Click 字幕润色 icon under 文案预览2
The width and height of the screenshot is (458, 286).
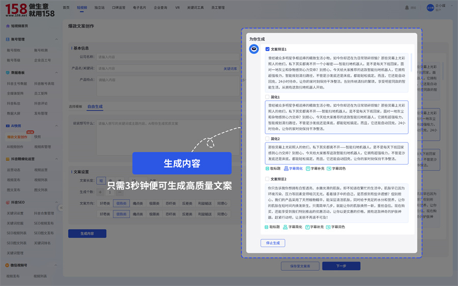point(329,227)
